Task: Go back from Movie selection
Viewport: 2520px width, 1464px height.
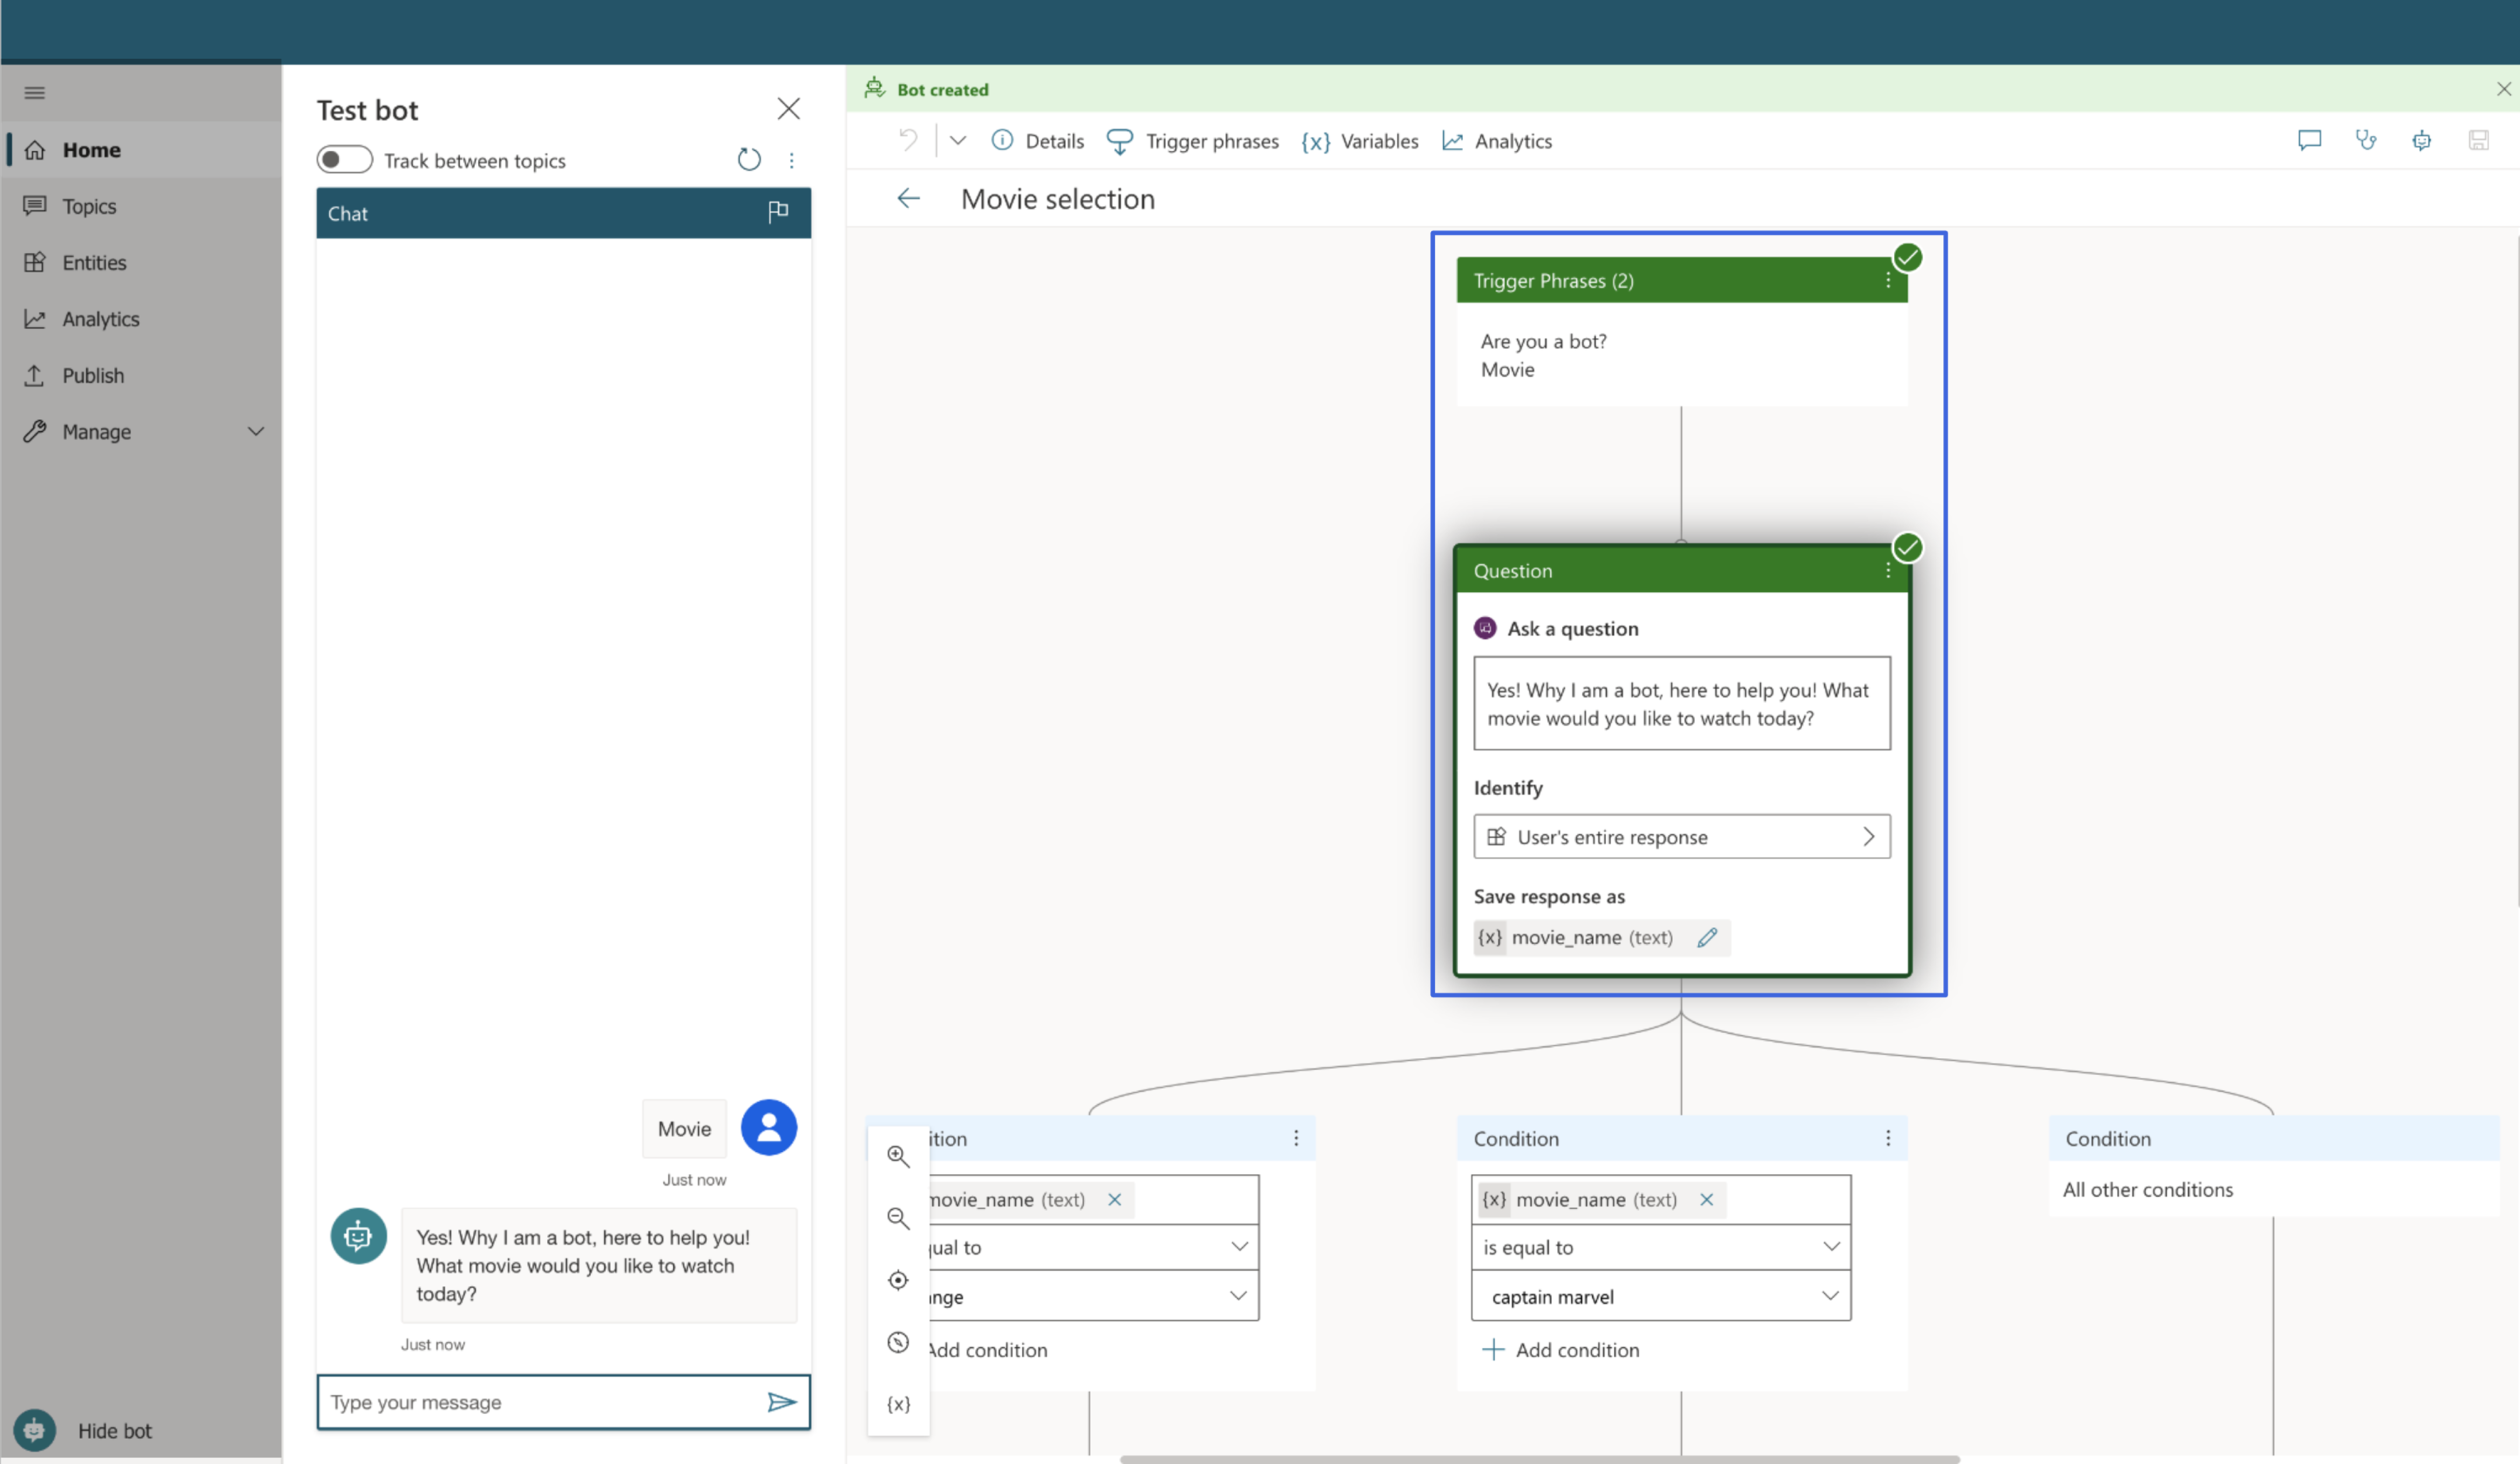Action: 908,199
